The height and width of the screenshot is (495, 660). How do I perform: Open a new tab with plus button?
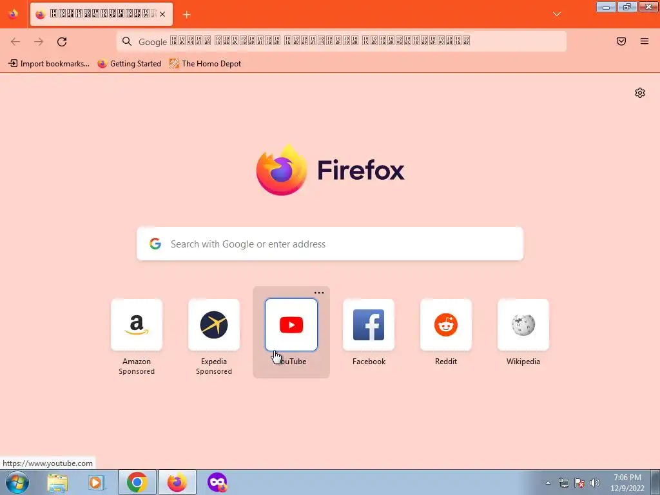click(x=186, y=15)
